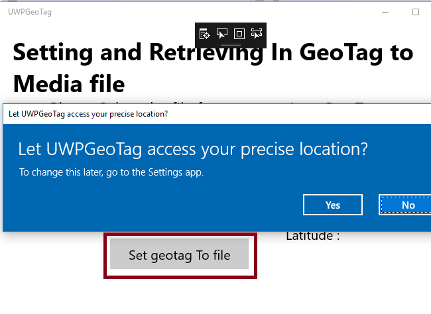Toggle track focused element icon

coord(257,32)
